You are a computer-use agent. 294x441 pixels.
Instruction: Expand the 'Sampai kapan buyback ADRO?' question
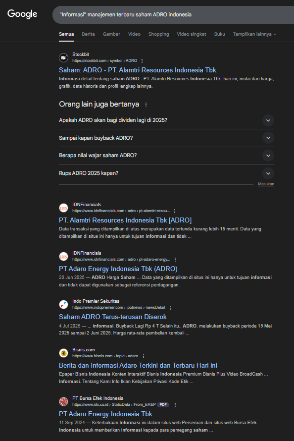click(x=166, y=138)
